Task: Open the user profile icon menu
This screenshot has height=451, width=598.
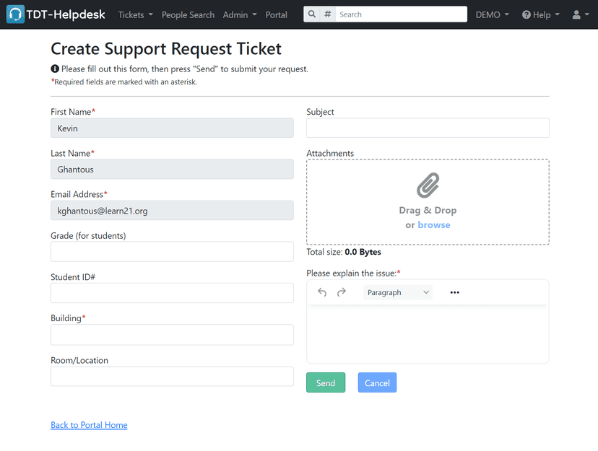Action: coord(579,14)
